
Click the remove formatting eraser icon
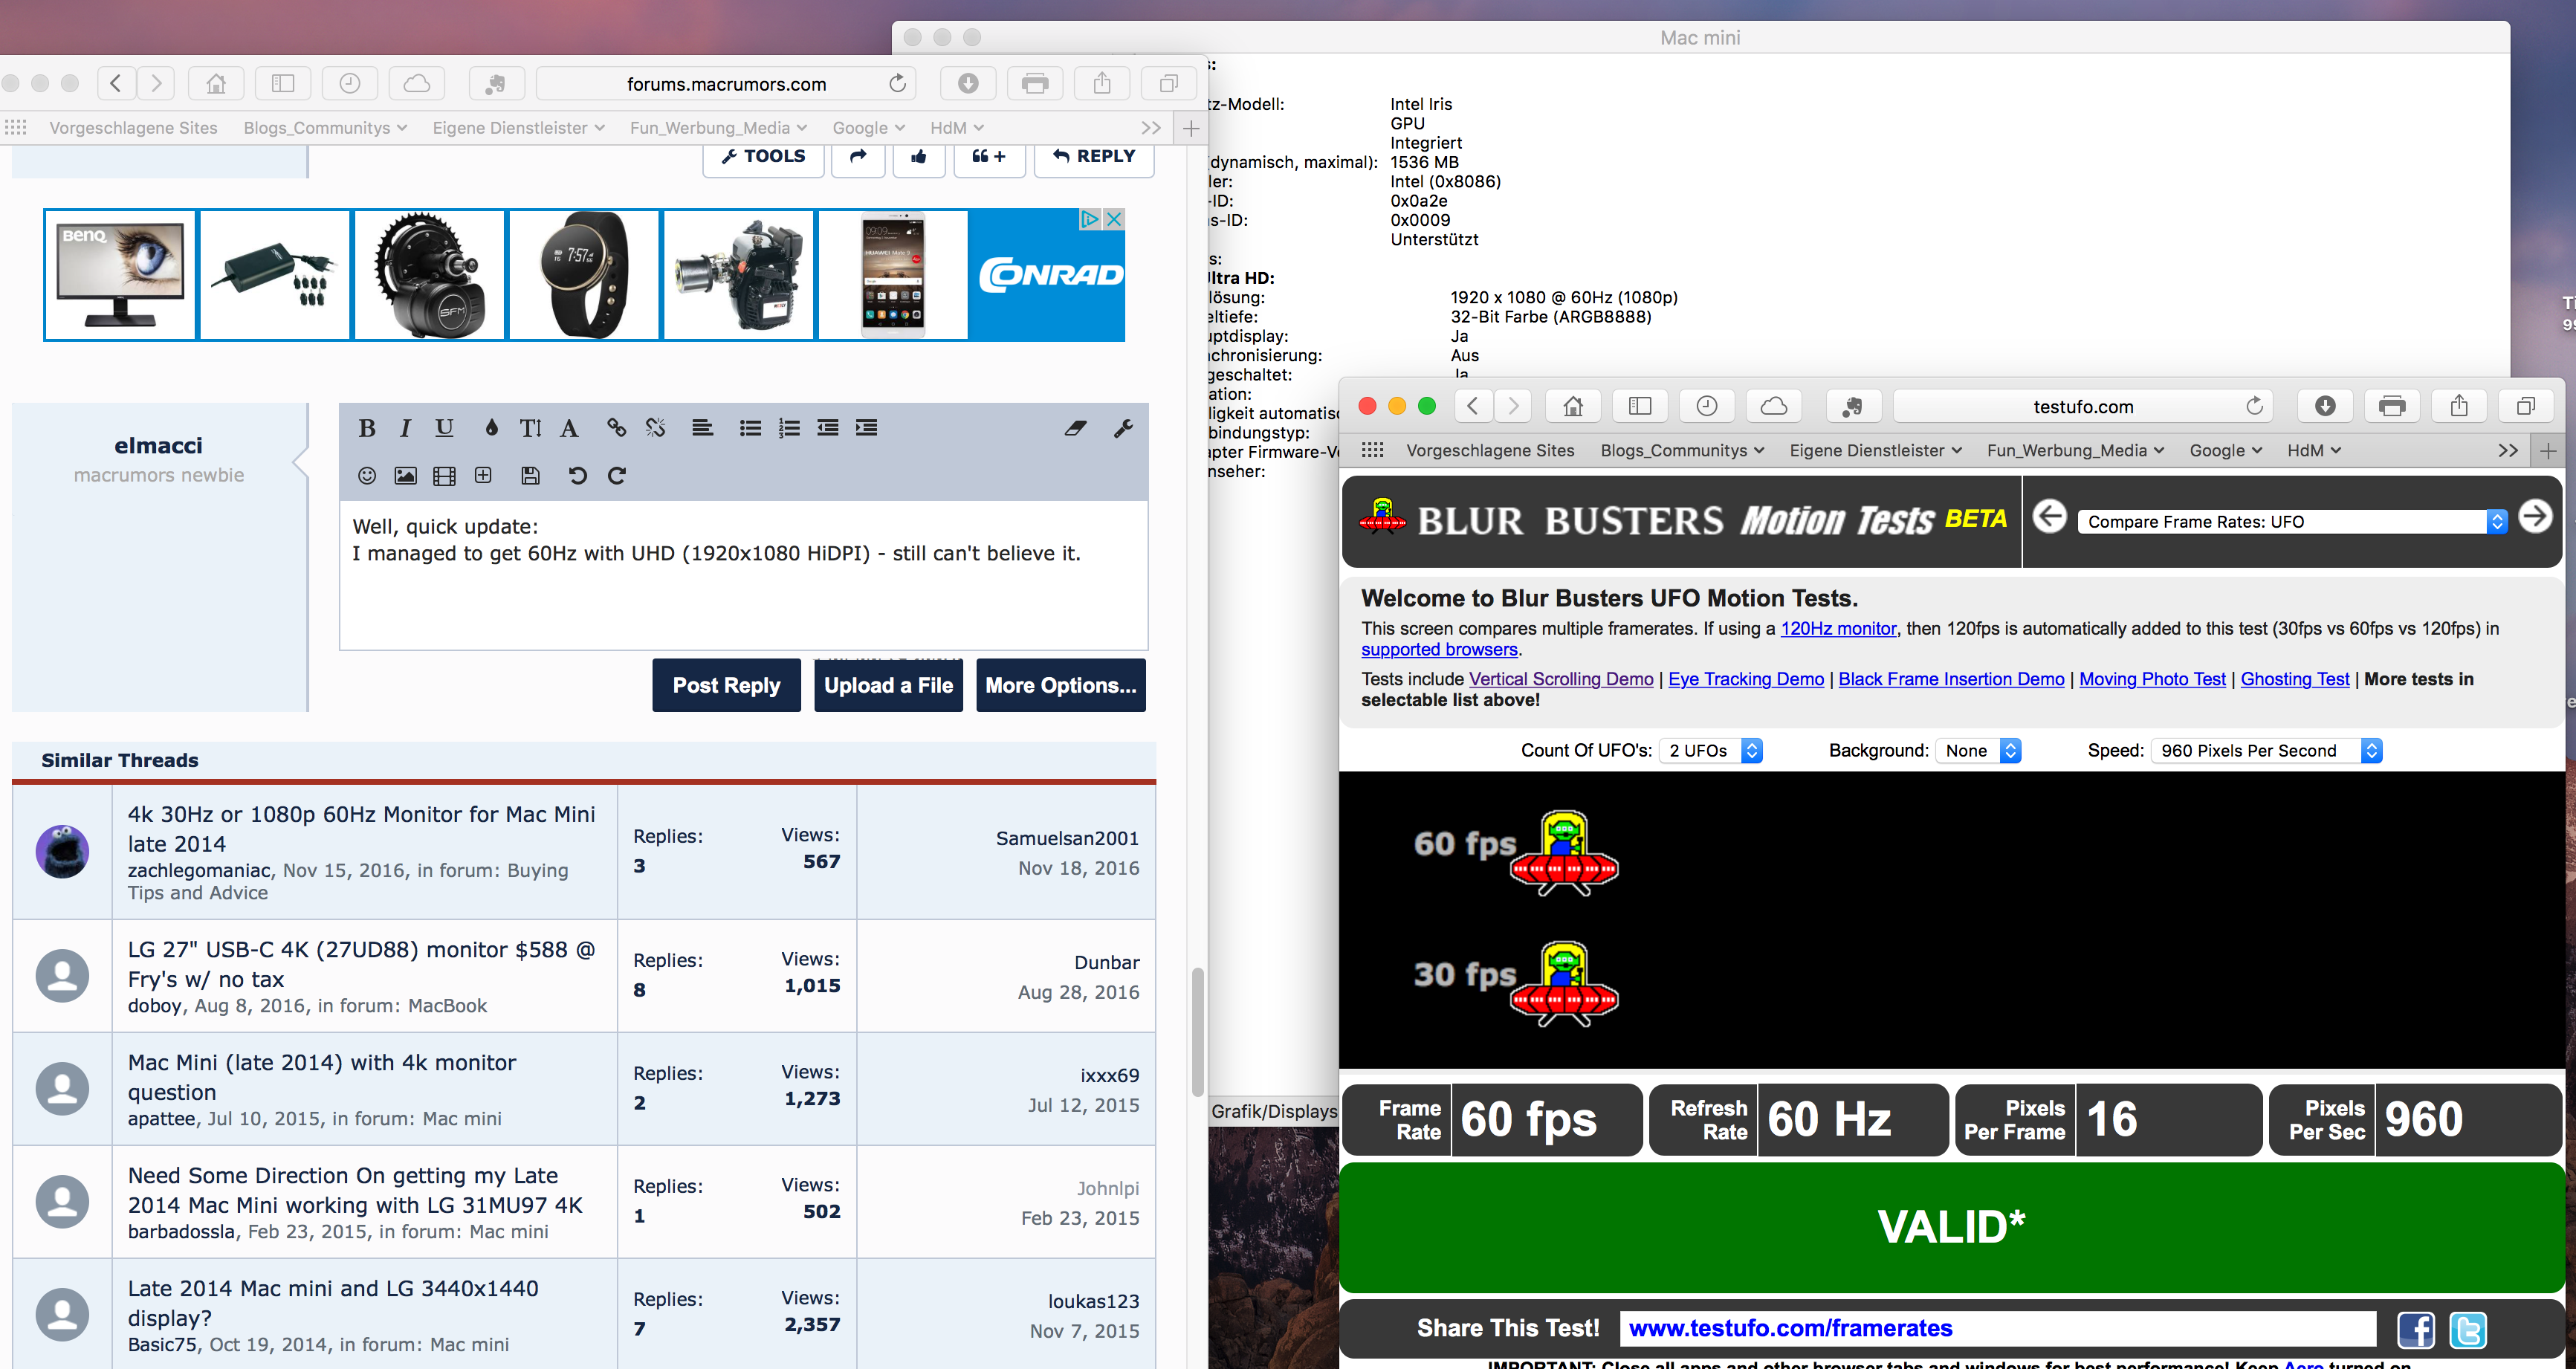click(x=1075, y=428)
